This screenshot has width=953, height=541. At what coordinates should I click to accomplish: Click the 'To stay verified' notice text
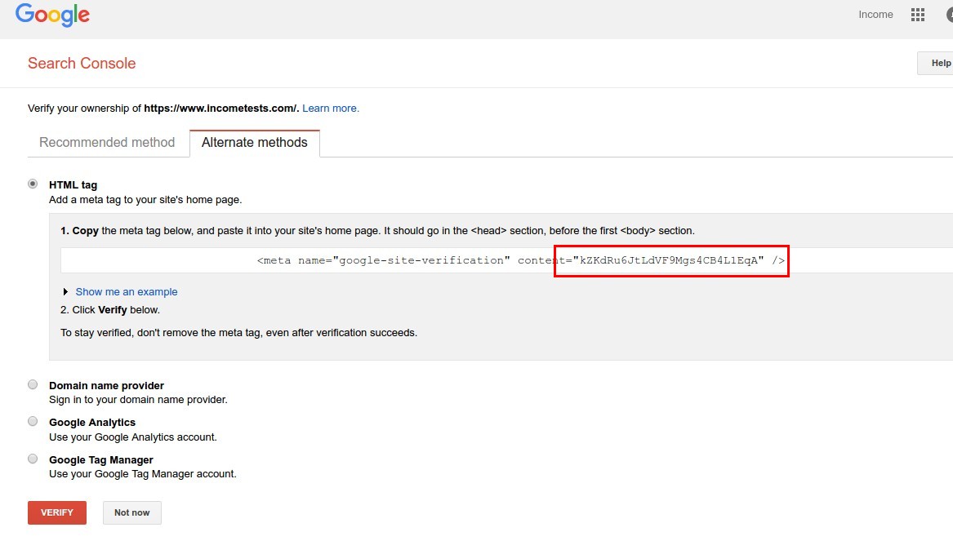pos(238,333)
